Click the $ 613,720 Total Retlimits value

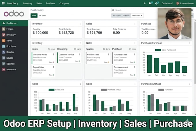(66, 33)
